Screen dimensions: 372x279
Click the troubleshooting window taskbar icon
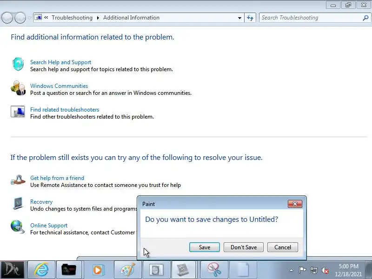click(183, 270)
